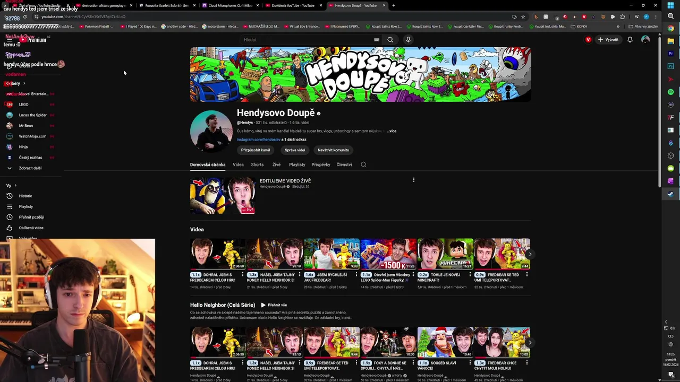
Task: Click the Přizpůsobit kanál button
Action: click(x=256, y=150)
